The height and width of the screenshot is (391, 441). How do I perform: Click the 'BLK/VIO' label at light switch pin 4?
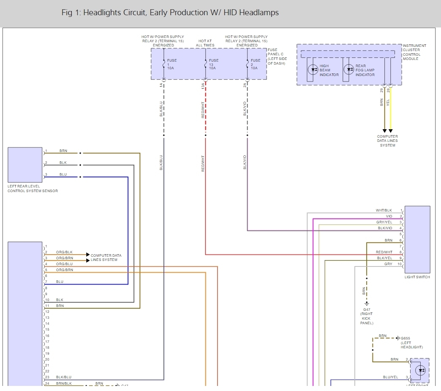pyautogui.click(x=385, y=228)
